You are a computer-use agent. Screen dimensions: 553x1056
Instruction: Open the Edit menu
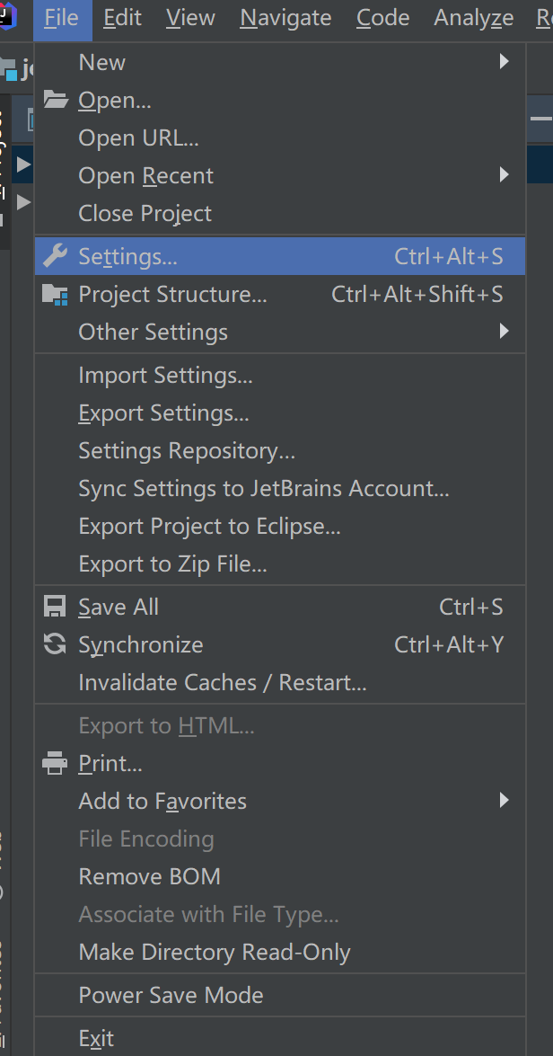click(121, 18)
